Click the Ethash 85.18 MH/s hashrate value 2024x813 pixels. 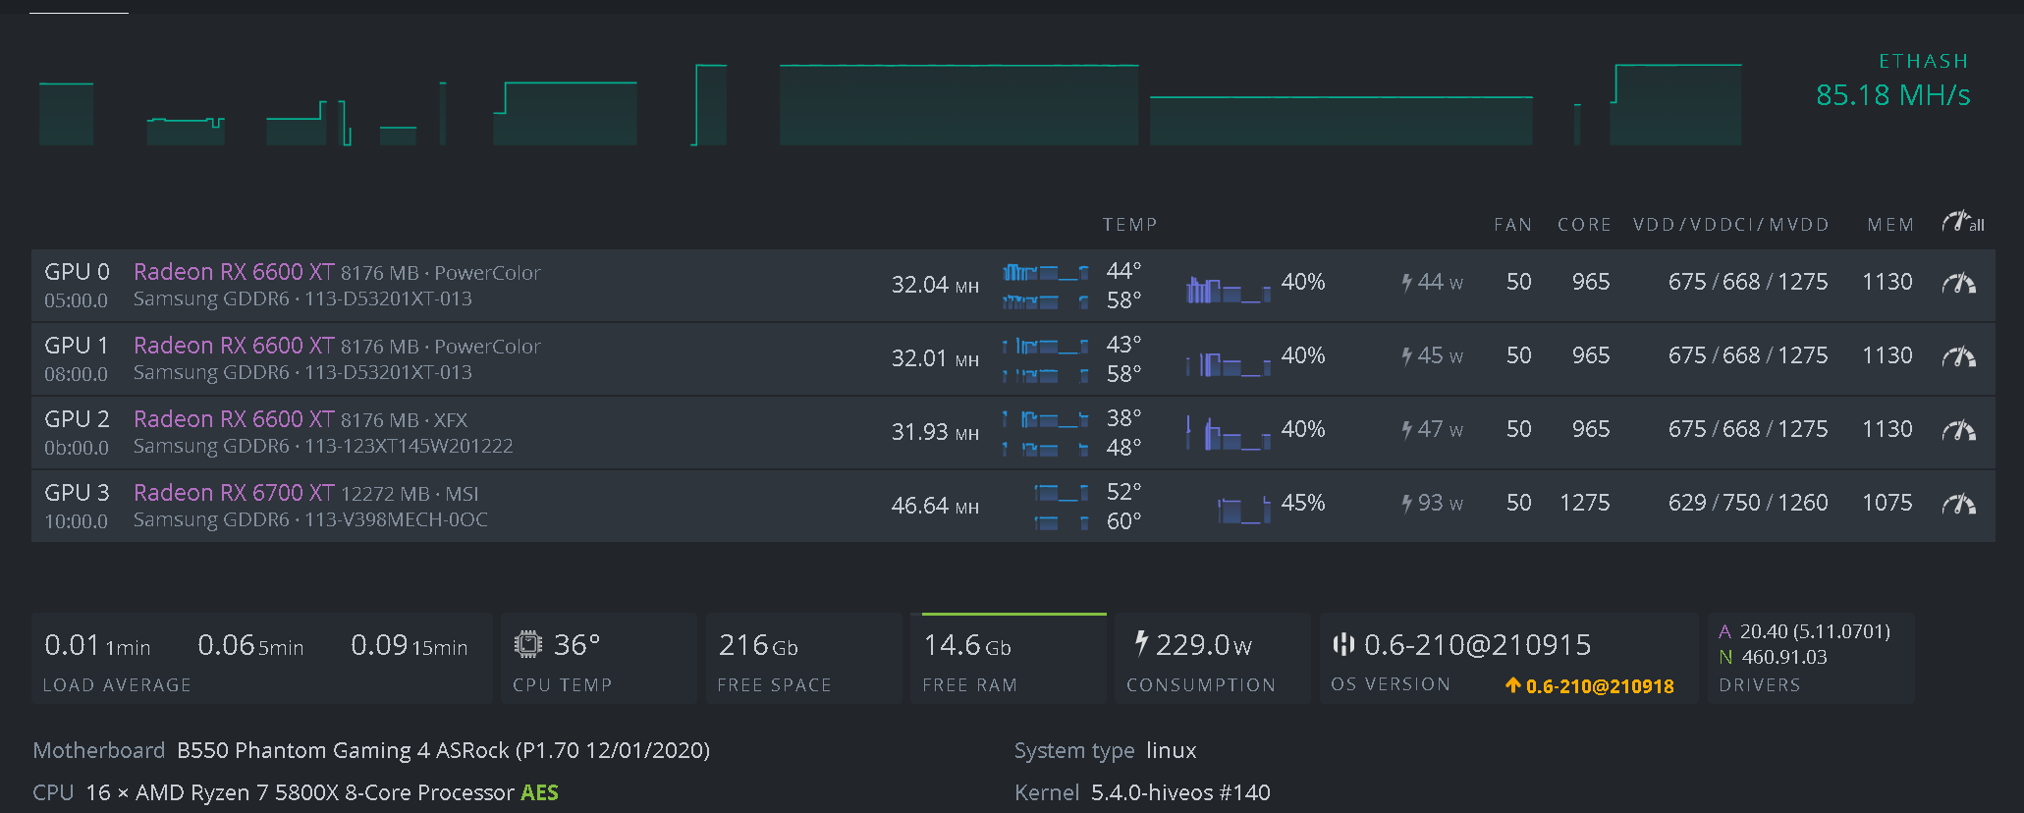[1892, 95]
